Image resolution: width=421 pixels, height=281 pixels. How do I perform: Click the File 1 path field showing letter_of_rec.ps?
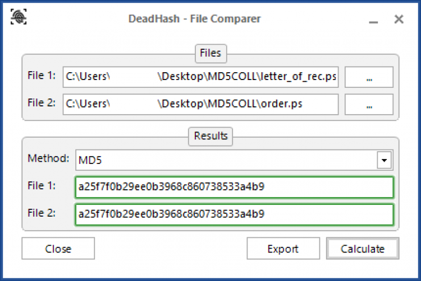click(x=200, y=77)
